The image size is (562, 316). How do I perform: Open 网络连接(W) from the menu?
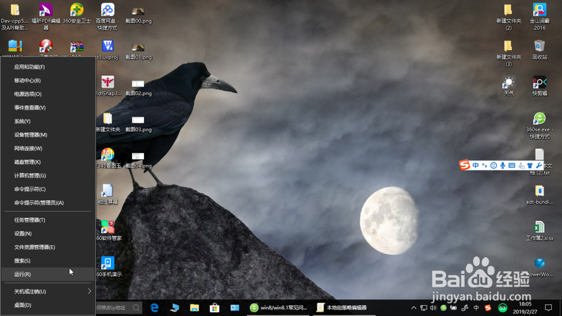pyautogui.click(x=48, y=148)
